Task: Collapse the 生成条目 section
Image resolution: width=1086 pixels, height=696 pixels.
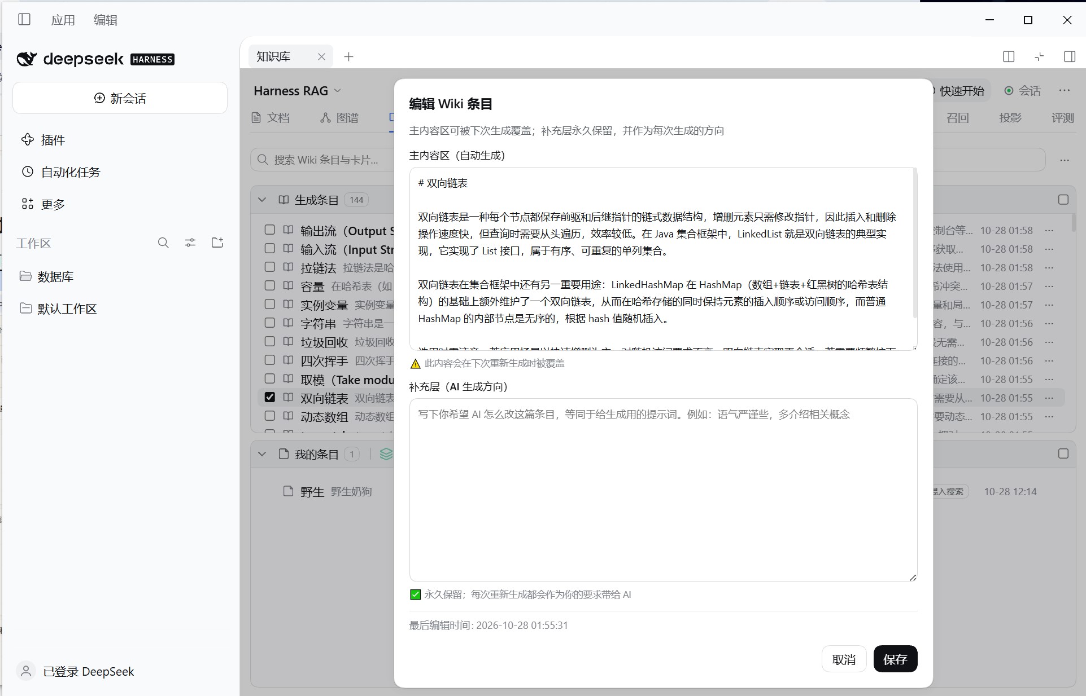Action: click(262, 200)
